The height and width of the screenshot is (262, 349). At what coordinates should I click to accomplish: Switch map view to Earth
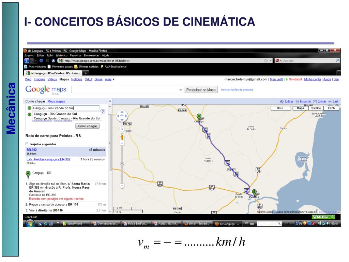[331, 108]
